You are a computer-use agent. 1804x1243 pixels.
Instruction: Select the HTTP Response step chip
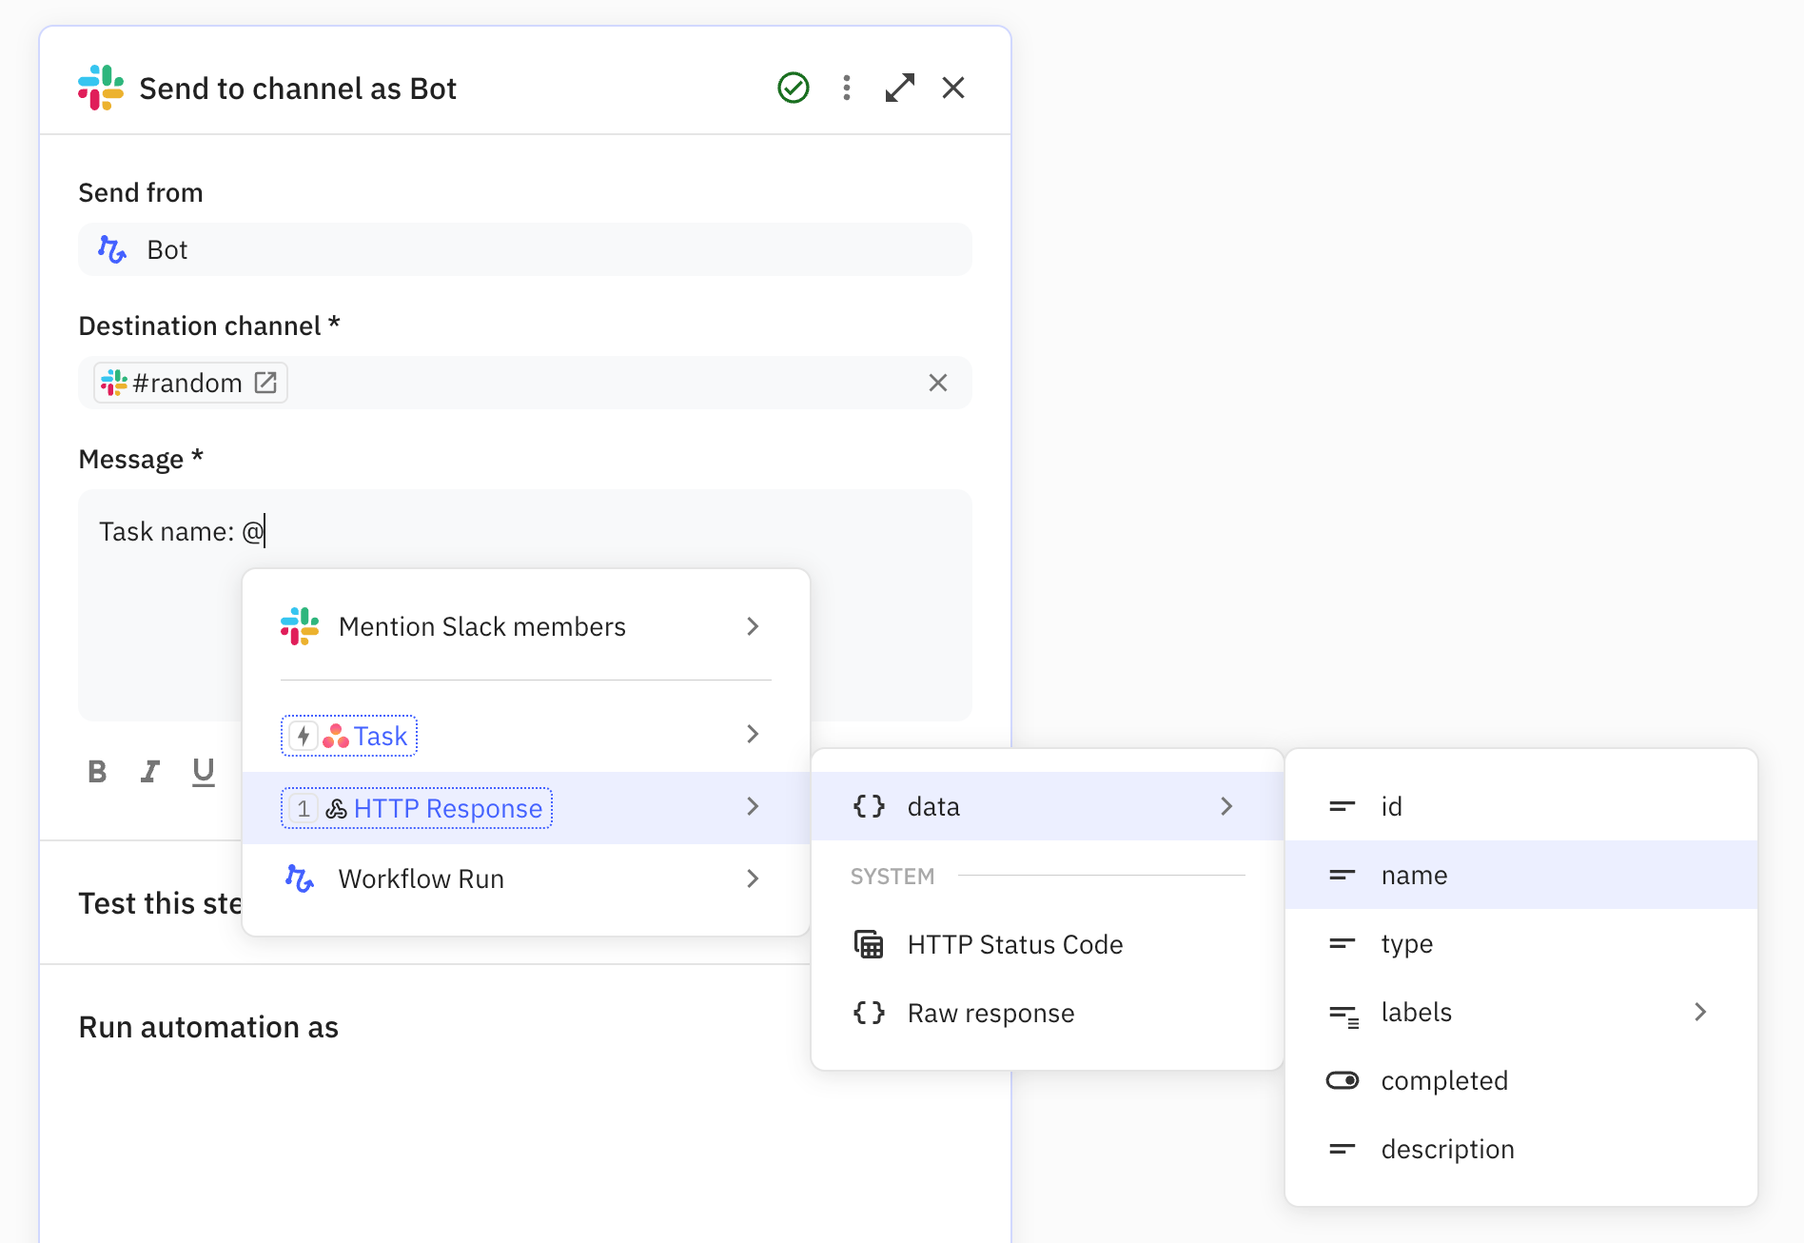[x=417, y=808]
